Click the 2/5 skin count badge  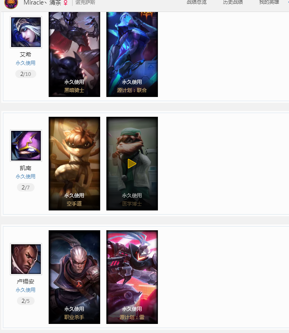coord(26,301)
